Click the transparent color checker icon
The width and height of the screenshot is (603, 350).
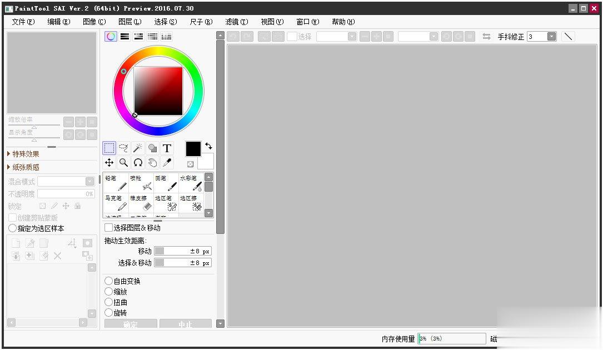(x=190, y=164)
